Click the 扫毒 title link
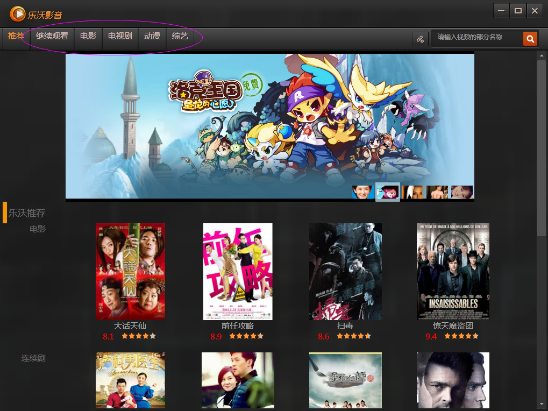This screenshot has width=548, height=411. [345, 326]
